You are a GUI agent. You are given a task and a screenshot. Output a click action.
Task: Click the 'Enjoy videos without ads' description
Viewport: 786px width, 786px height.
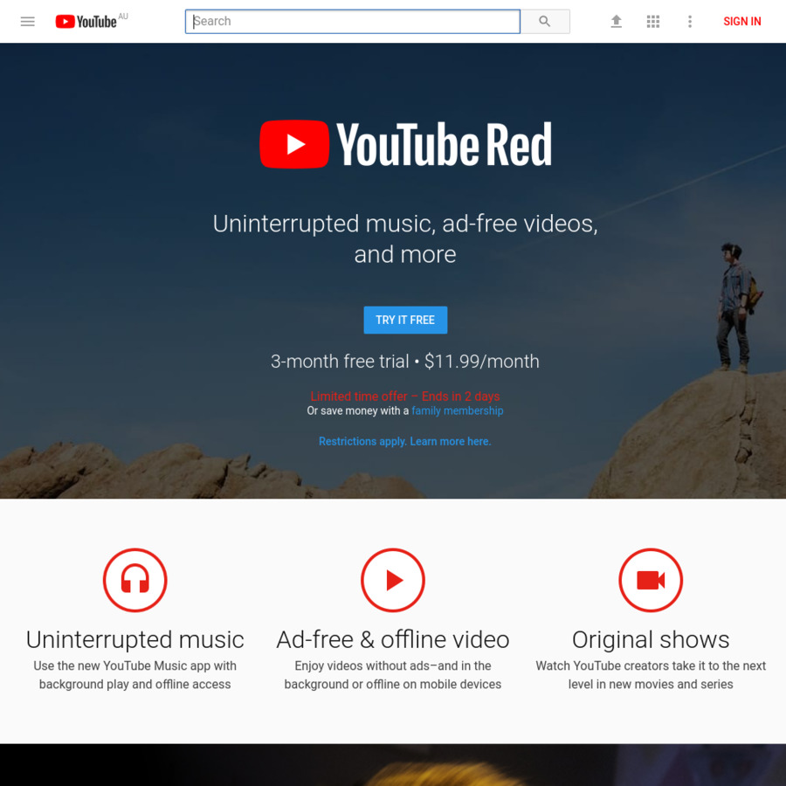(x=393, y=675)
